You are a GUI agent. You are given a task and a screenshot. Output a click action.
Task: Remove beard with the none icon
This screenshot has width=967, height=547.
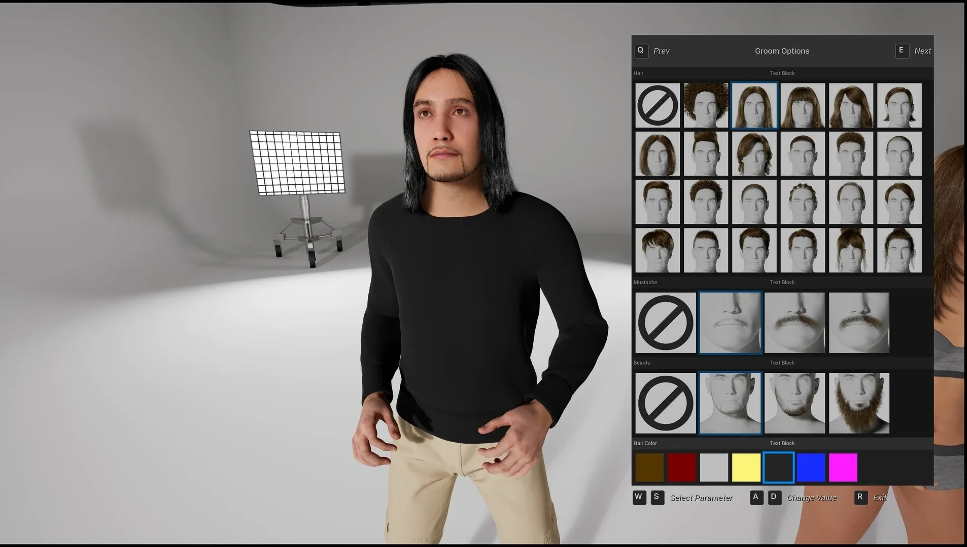pos(666,403)
